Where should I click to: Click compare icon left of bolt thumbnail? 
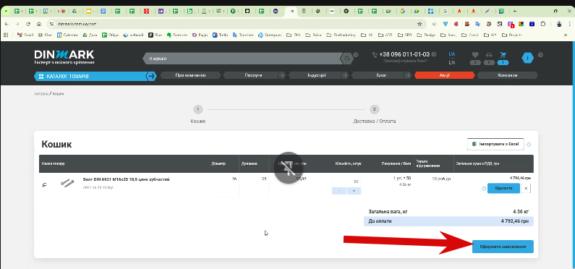[x=44, y=185]
